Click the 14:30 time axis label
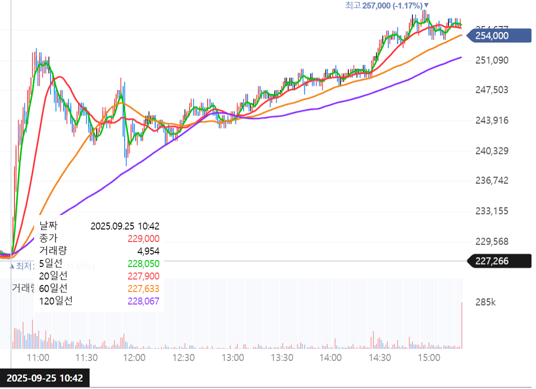Screen dimensions: 536x389 coord(380,357)
